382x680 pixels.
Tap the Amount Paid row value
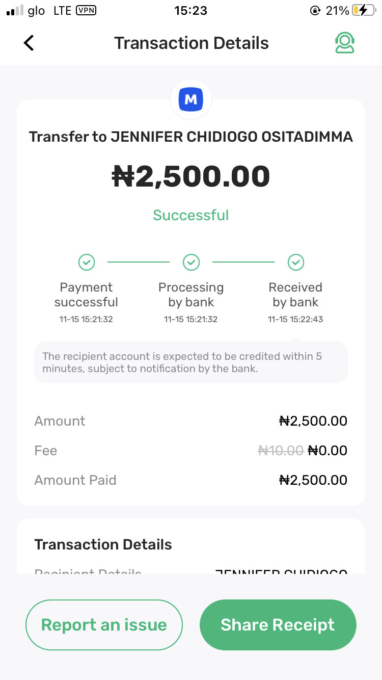point(313,480)
